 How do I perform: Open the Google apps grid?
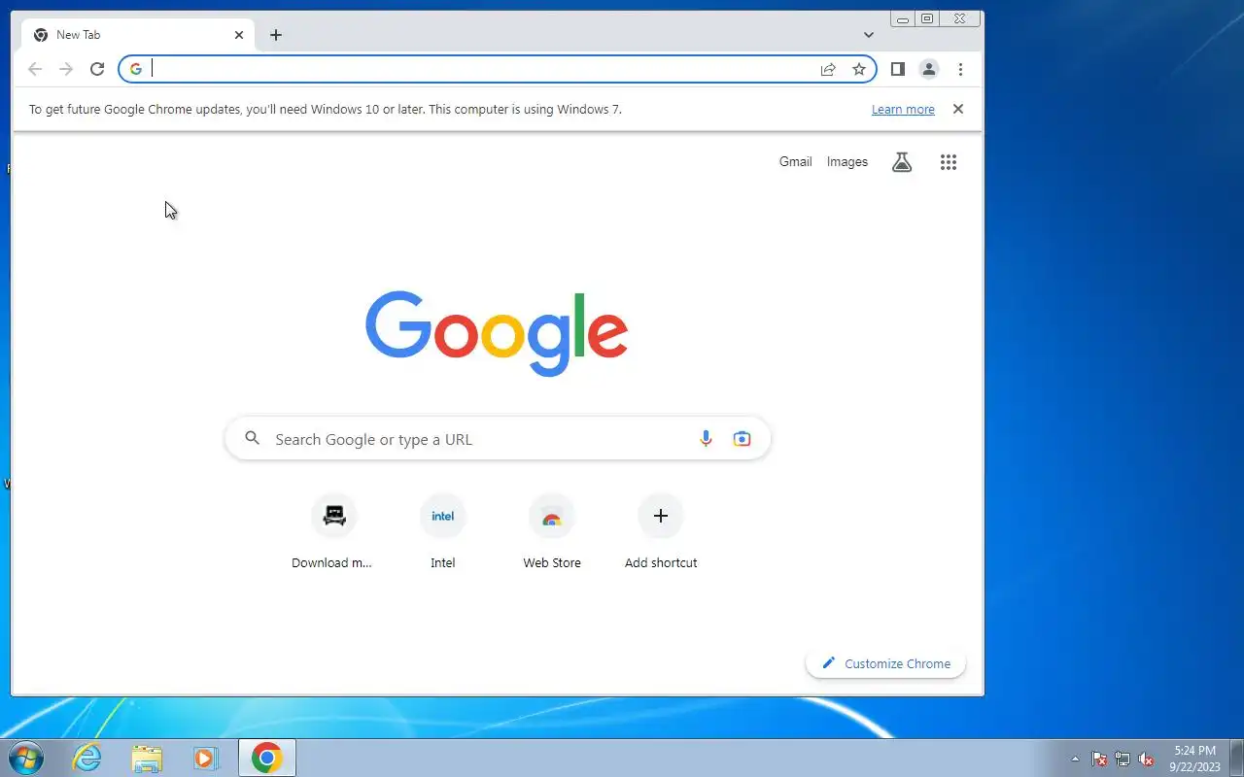[949, 162]
